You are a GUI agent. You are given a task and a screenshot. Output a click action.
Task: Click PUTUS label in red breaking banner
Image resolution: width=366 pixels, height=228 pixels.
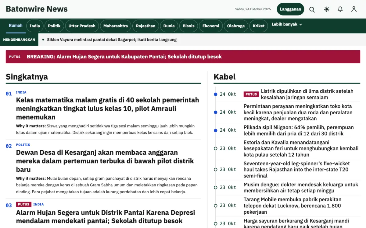click(x=15, y=57)
